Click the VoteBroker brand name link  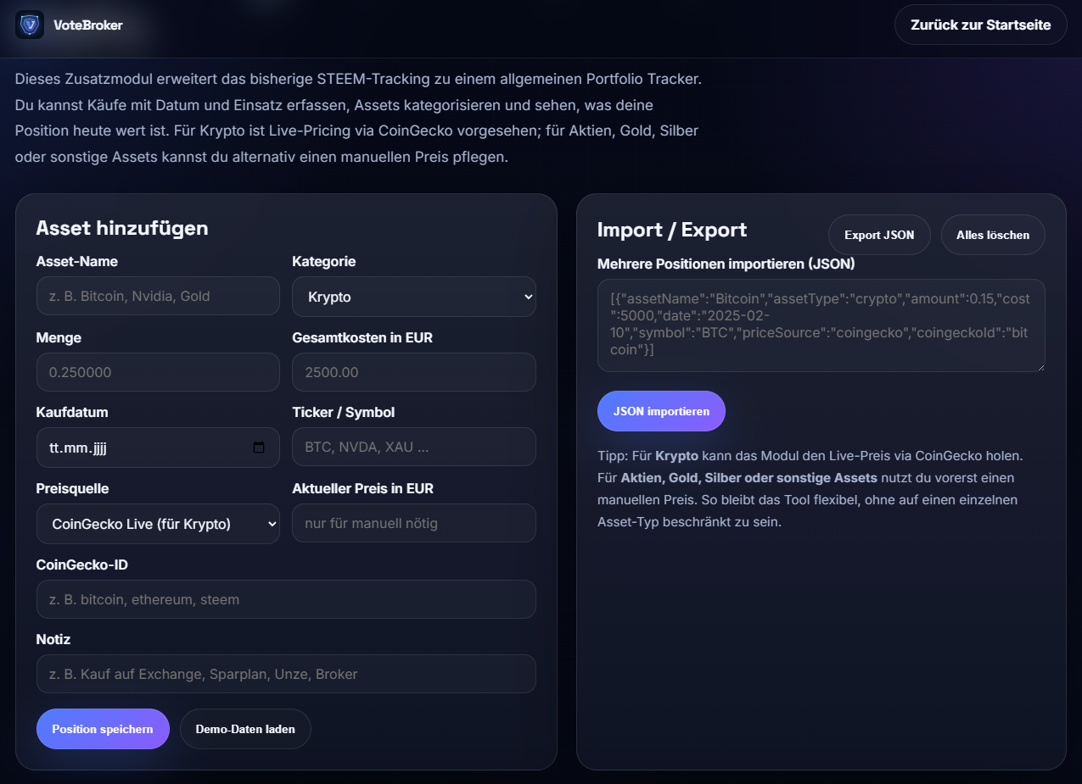[87, 25]
